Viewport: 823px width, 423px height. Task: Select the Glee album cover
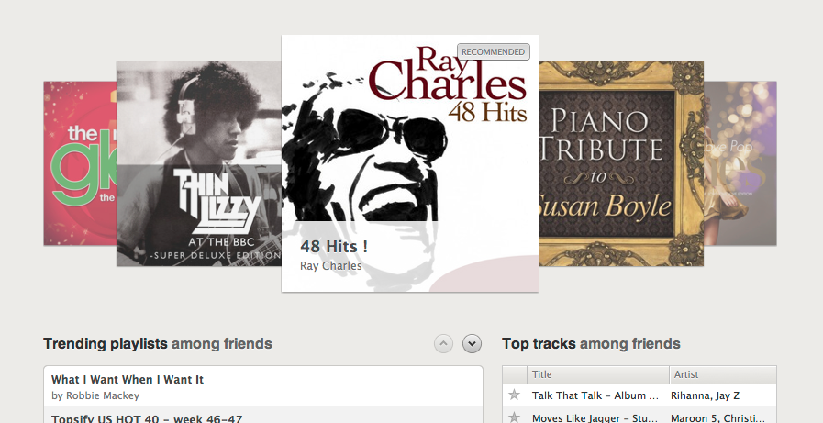(80, 163)
